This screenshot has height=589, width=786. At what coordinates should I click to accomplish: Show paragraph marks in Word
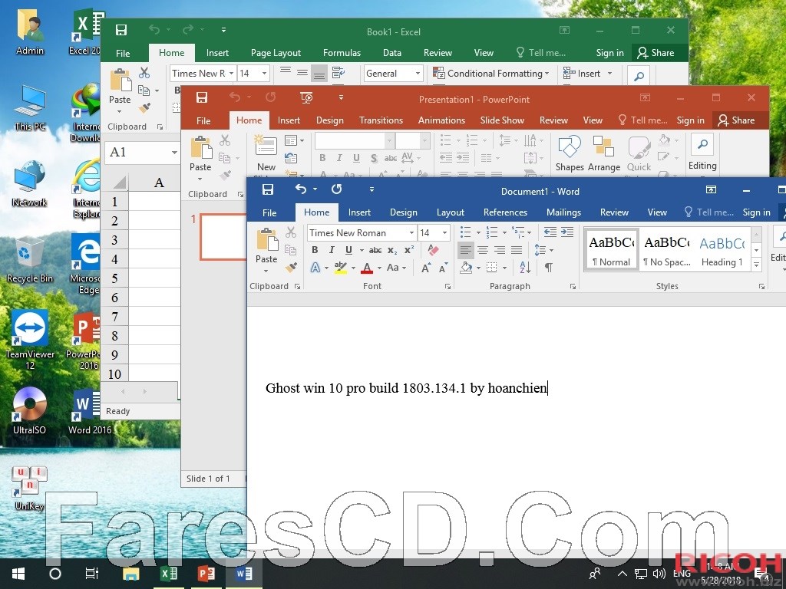[549, 268]
